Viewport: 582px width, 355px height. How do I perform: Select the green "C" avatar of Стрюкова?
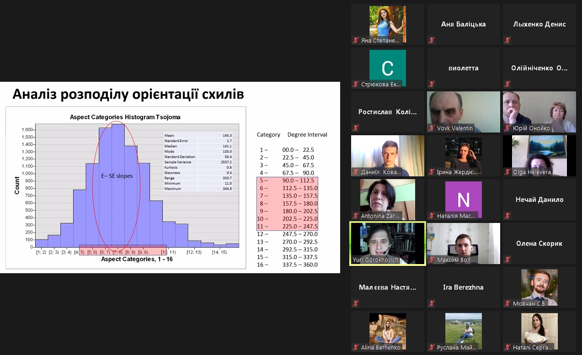[387, 68]
